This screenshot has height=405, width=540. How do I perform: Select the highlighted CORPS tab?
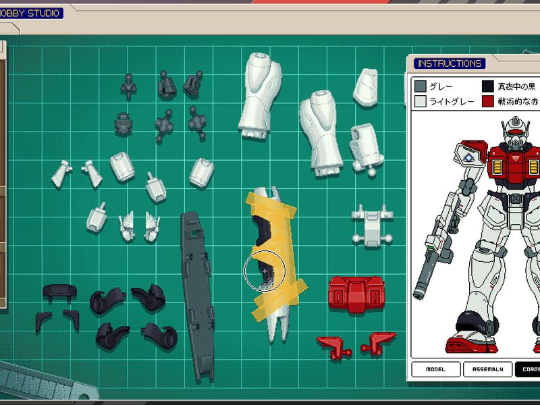click(x=527, y=369)
